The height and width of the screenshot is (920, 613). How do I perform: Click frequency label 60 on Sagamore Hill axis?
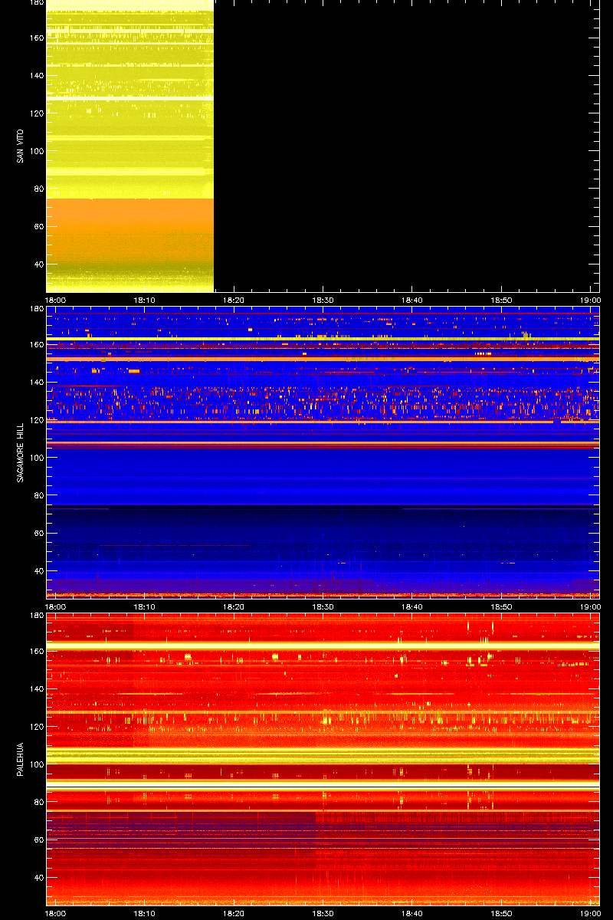coord(38,533)
